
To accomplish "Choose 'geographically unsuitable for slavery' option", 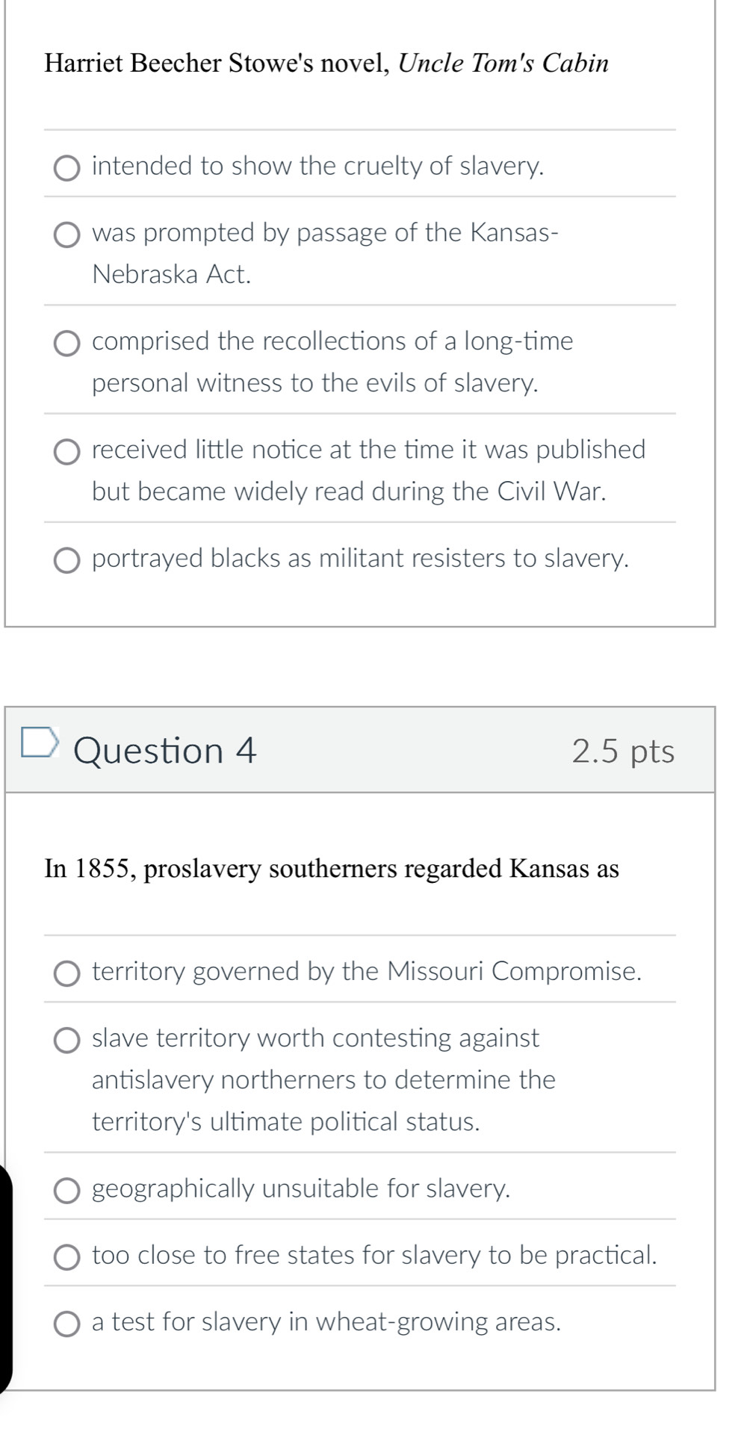I will click(x=67, y=1191).
